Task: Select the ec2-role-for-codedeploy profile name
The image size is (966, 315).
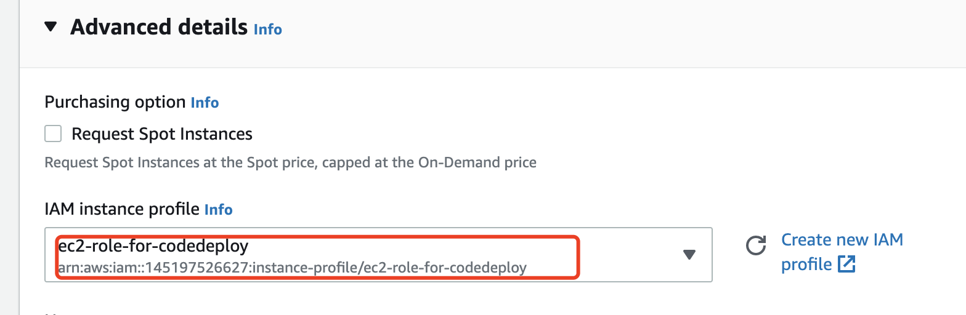Action: pyautogui.click(x=153, y=246)
